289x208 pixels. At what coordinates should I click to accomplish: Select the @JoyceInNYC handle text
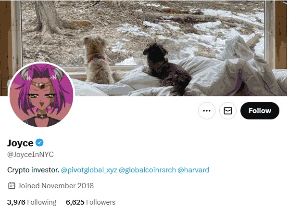(30, 155)
